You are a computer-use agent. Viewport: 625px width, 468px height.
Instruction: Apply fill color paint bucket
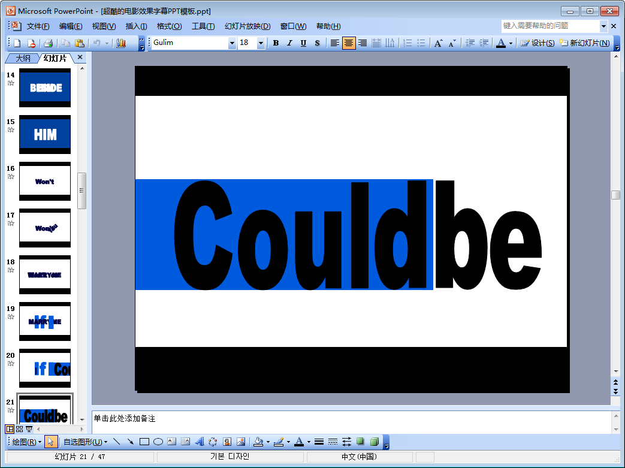(259, 441)
